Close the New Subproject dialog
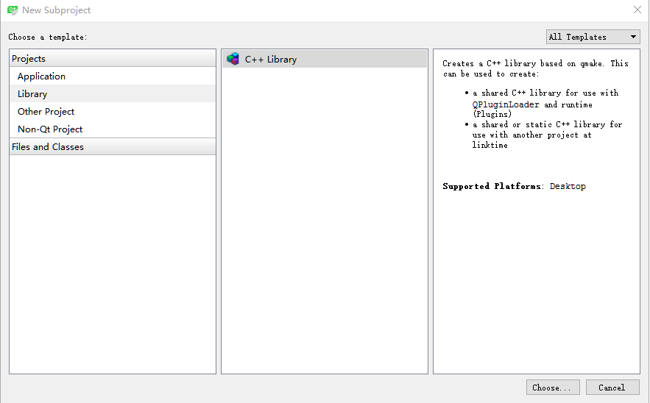Image resolution: width=650 pixels, height=403 pixels. click(x=637, y=10)
